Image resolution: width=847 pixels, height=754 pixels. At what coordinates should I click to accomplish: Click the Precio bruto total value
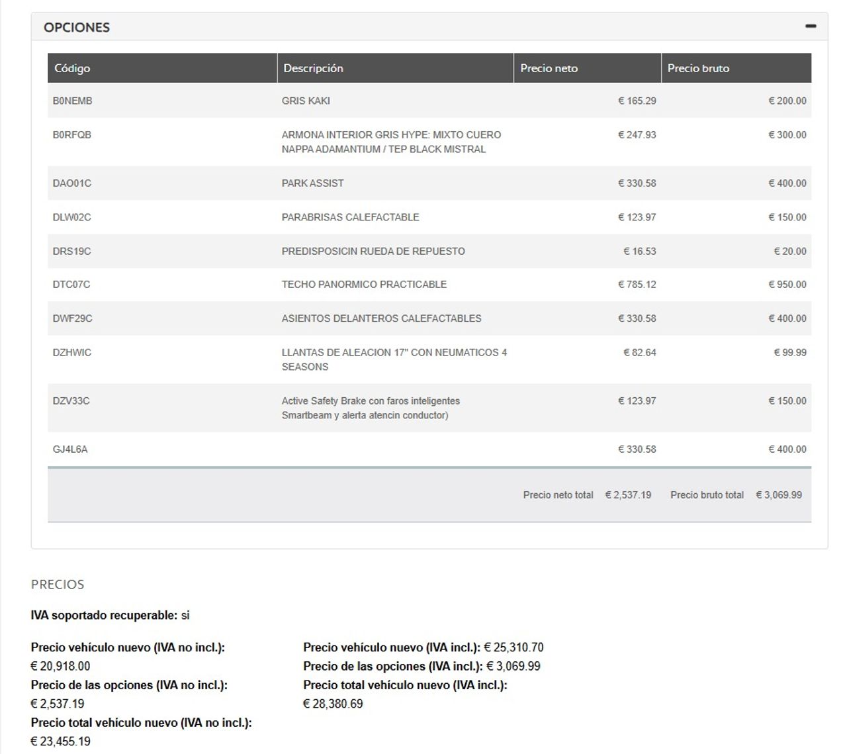(x=779, y=495)
